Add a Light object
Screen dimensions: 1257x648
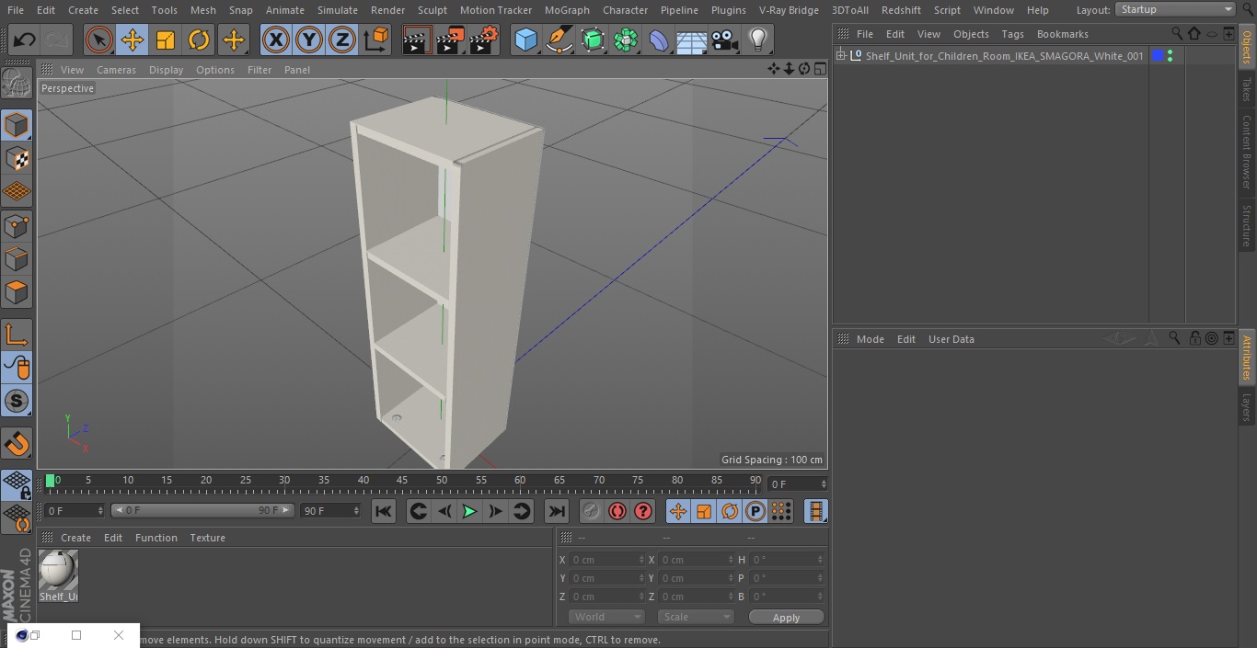coord(757,40)
